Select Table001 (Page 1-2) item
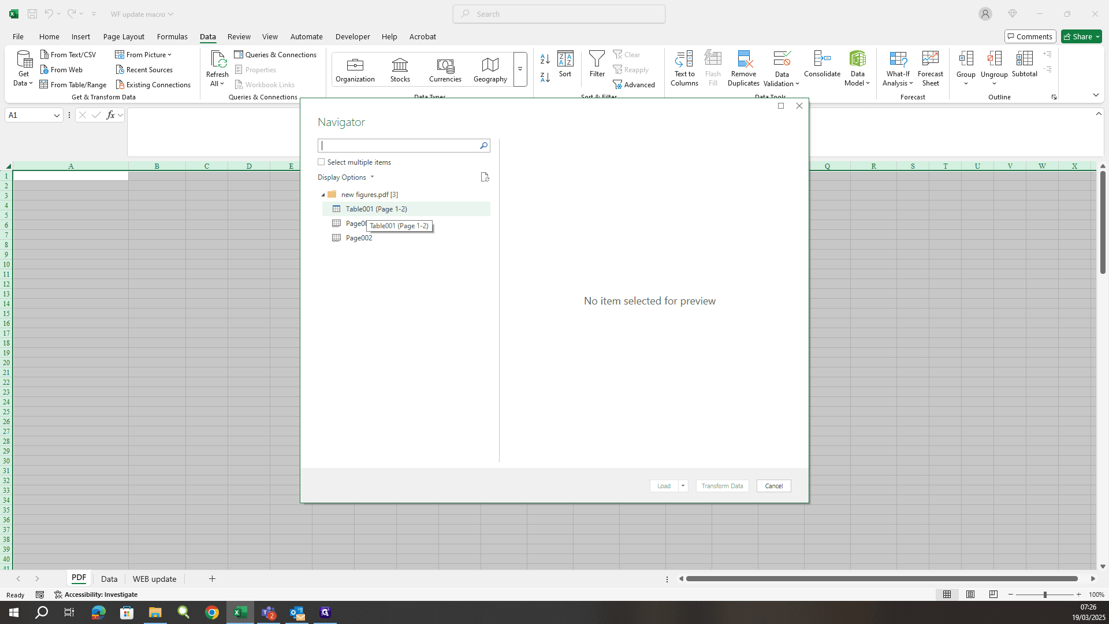1109x624 pixels. click(x=406, y=209)
